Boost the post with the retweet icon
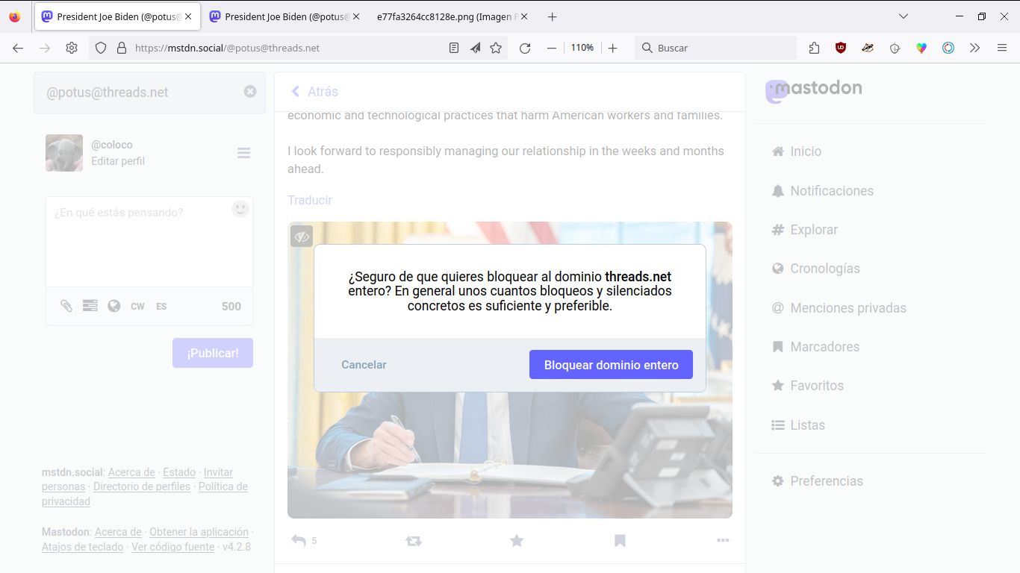The image size is (1020, 573). (x=414, y=541)
